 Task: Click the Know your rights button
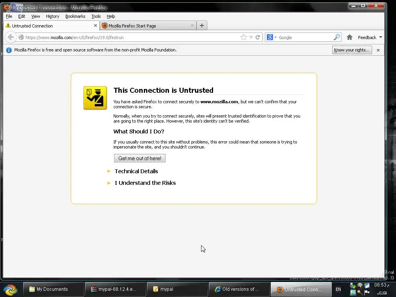click(352, 50)
